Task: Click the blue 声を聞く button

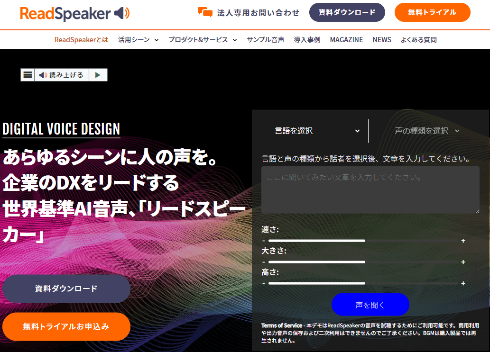Action: [x=370, y=305]
